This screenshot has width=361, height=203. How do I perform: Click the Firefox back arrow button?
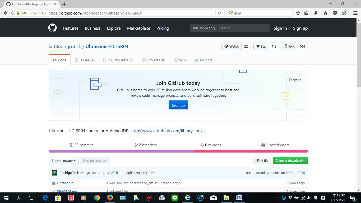pyautogui.click(x=6, y=13)
